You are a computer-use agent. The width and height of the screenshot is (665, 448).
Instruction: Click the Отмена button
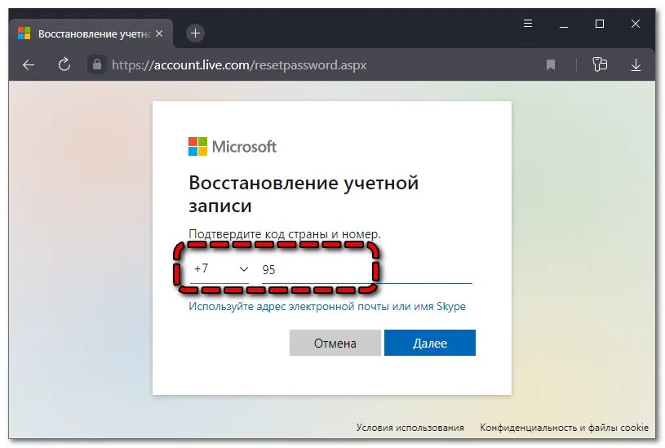tap(335, 343)
